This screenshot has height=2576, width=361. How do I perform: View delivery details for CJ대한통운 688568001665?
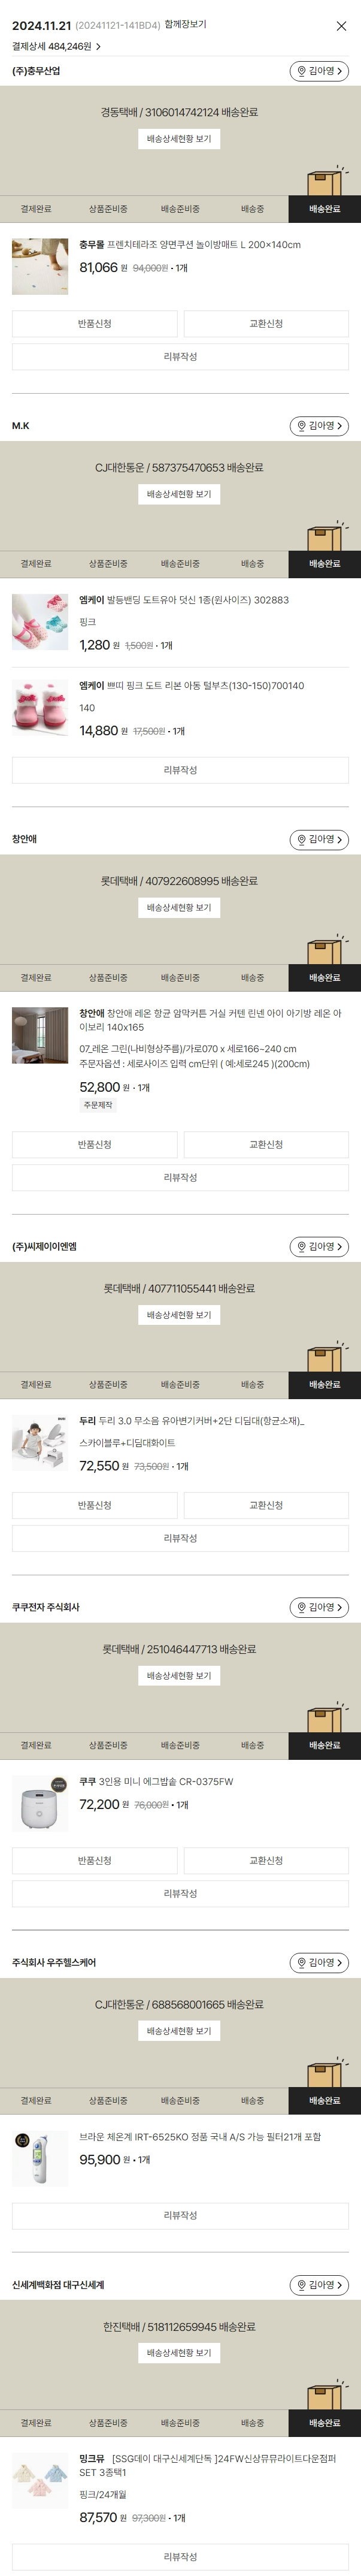click(179, 2031)
